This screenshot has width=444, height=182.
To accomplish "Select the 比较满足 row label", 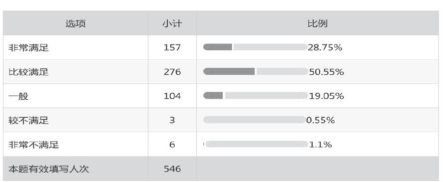I will pyautogui.click(x=28, y=72).
